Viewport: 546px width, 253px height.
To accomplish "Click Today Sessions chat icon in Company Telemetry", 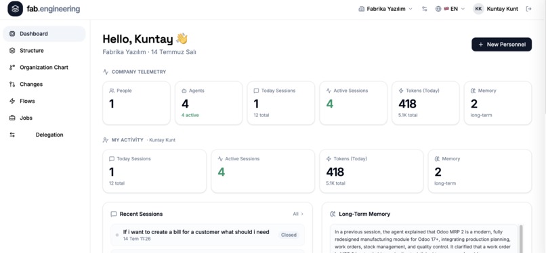I will tap(256, 91).
